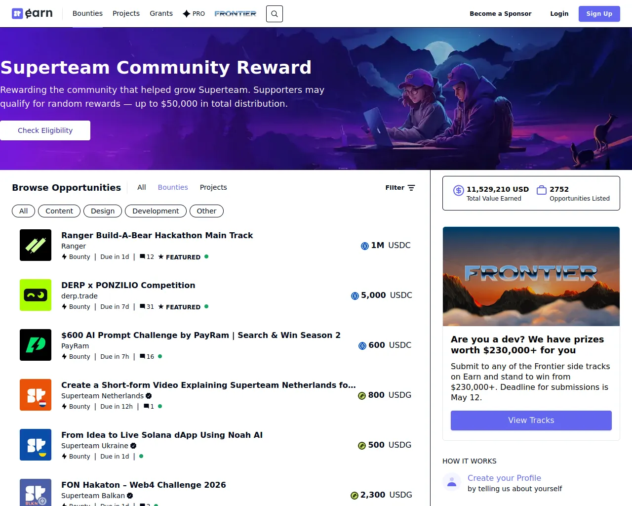The width and height of the screenshot is (632, 506).
Task: Select the Other category chip
Action: (x=206, y=211)
